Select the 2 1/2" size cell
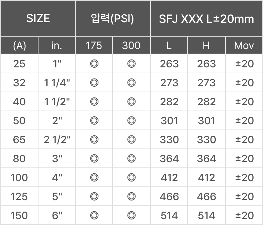The height and width of the screenshot is (225, 263). 57,140
